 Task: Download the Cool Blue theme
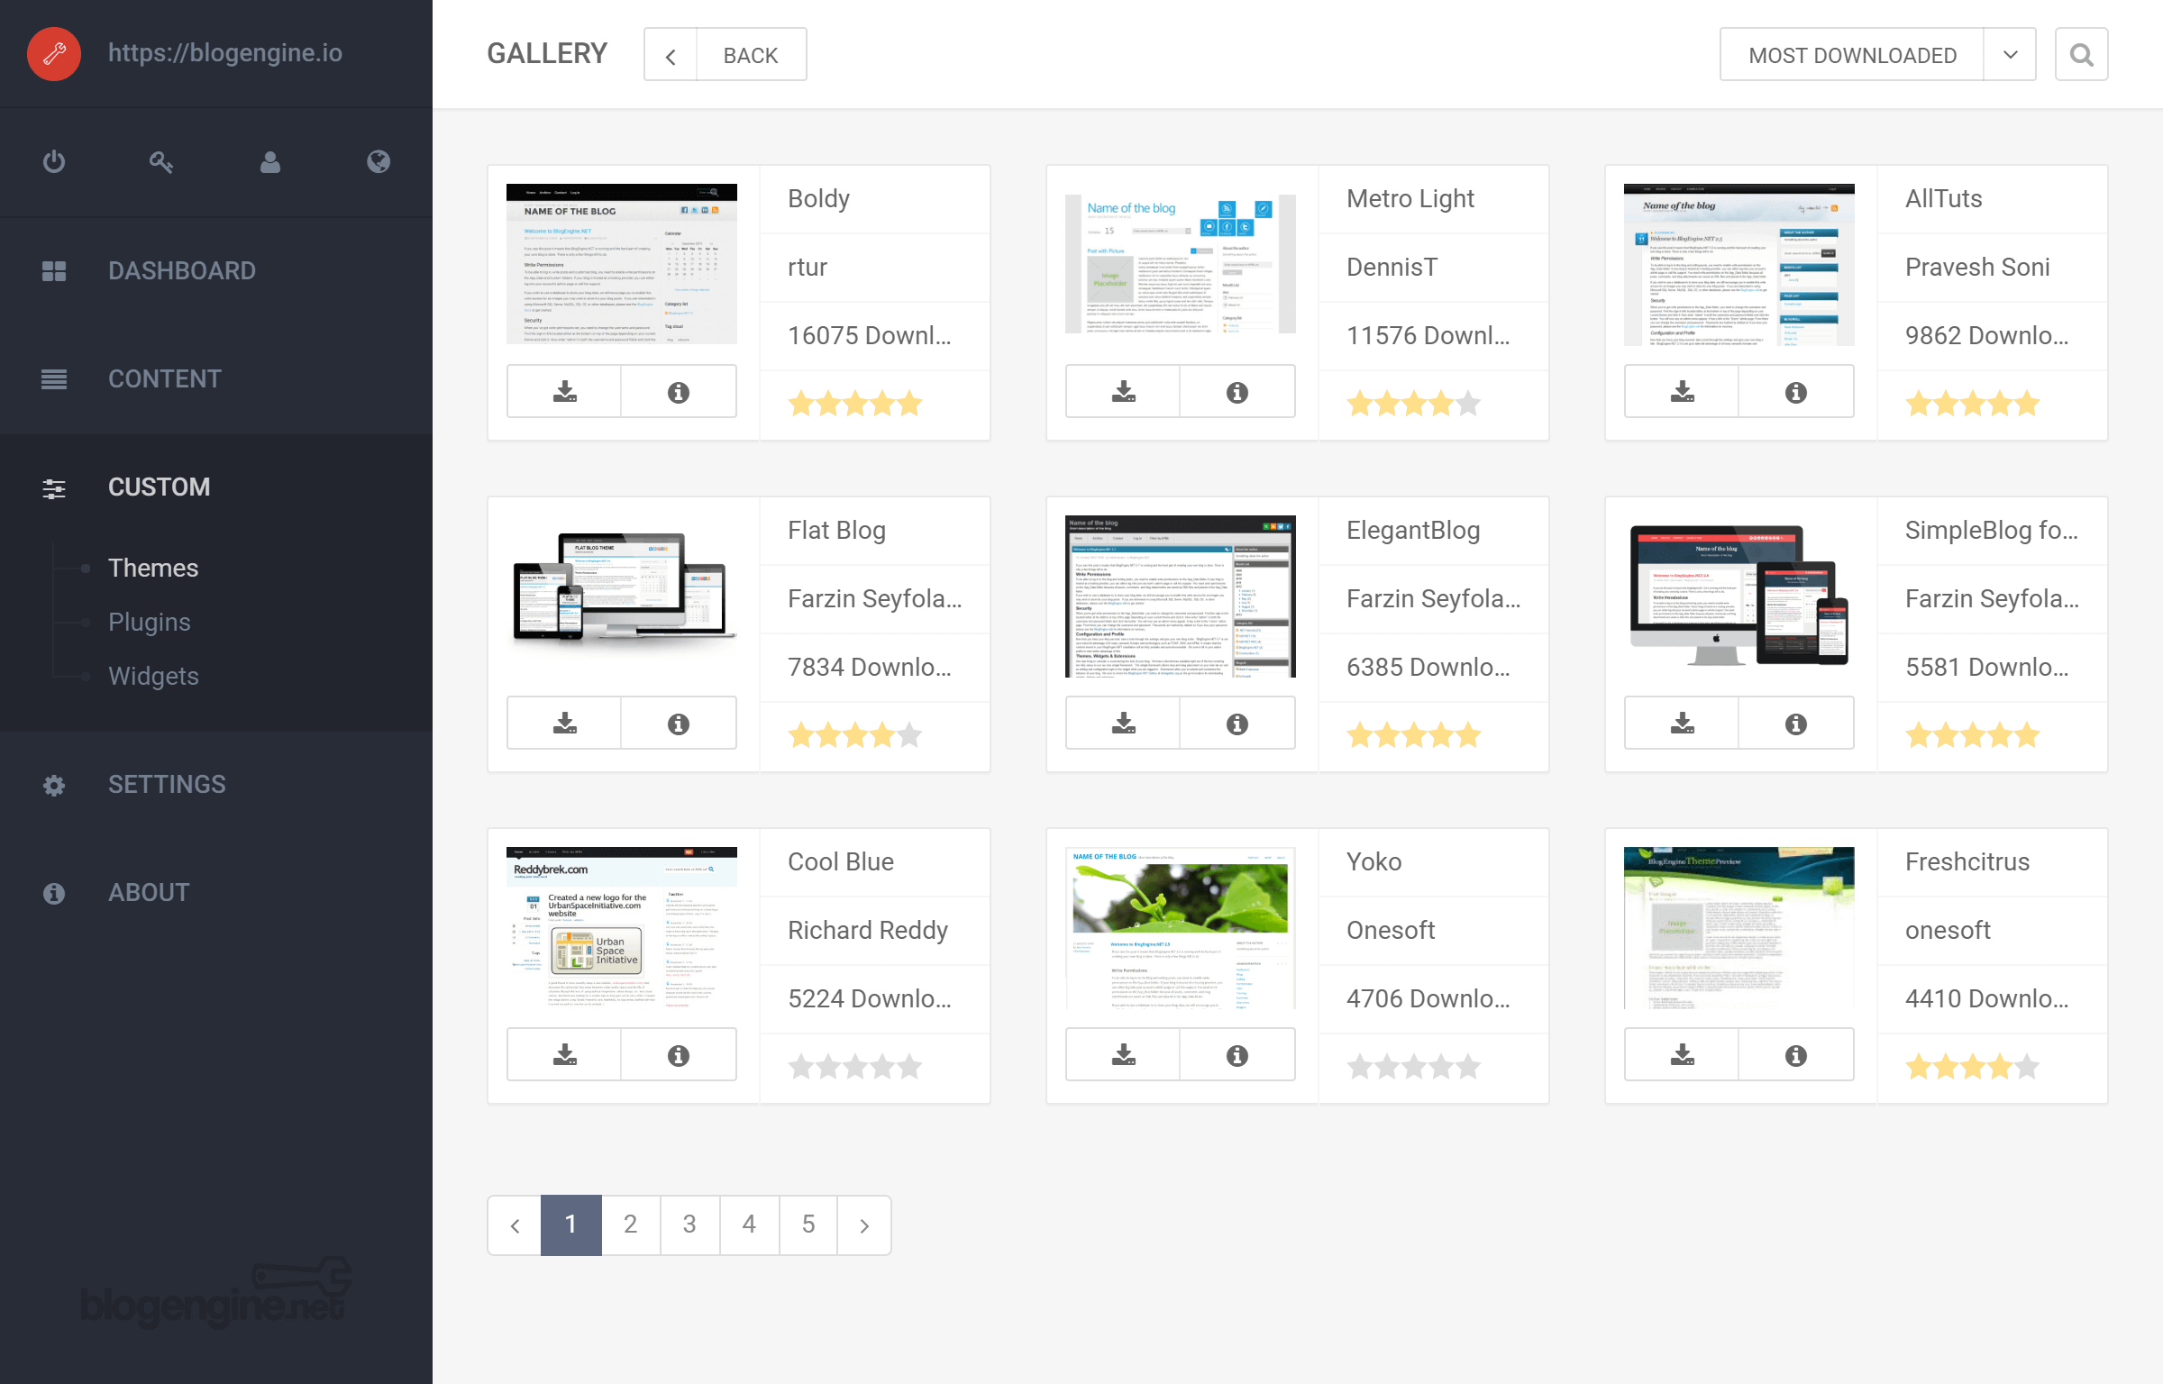click(x=565, y=1055)
